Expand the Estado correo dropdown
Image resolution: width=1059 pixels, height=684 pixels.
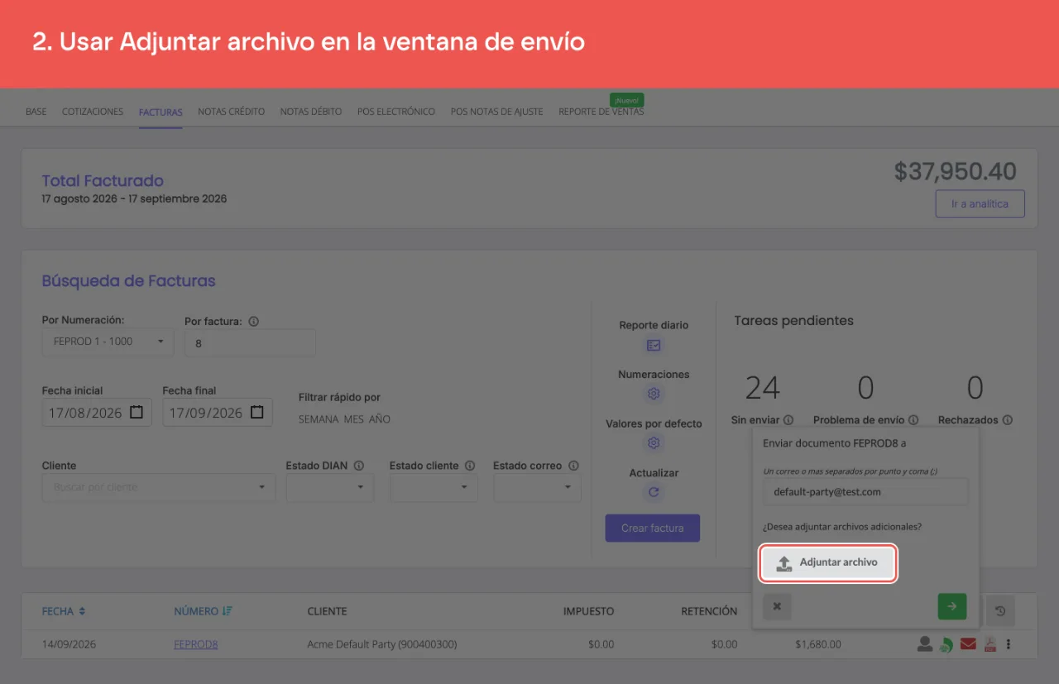tap(537, 487)
